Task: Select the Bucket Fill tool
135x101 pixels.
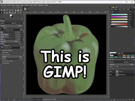Action: [21, 10]
